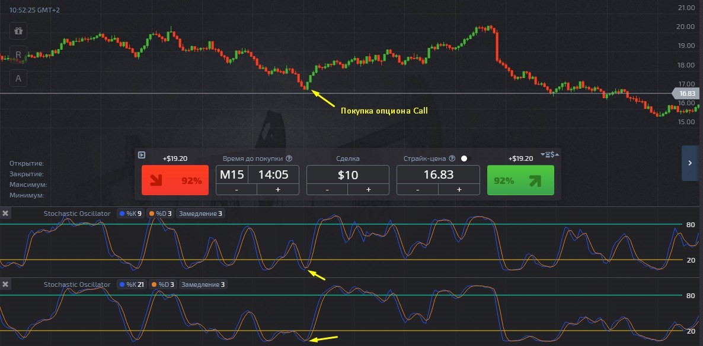
Task: Increase the strike price with plus
Action: pos(458,189)
